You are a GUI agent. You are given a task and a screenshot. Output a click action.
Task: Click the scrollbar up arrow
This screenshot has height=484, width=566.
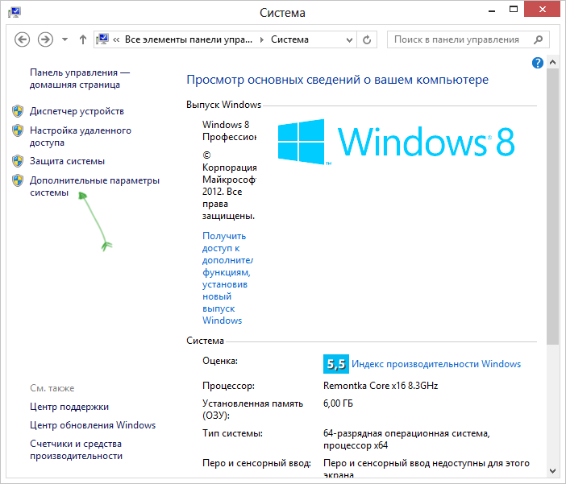click(x=552, y=62)
